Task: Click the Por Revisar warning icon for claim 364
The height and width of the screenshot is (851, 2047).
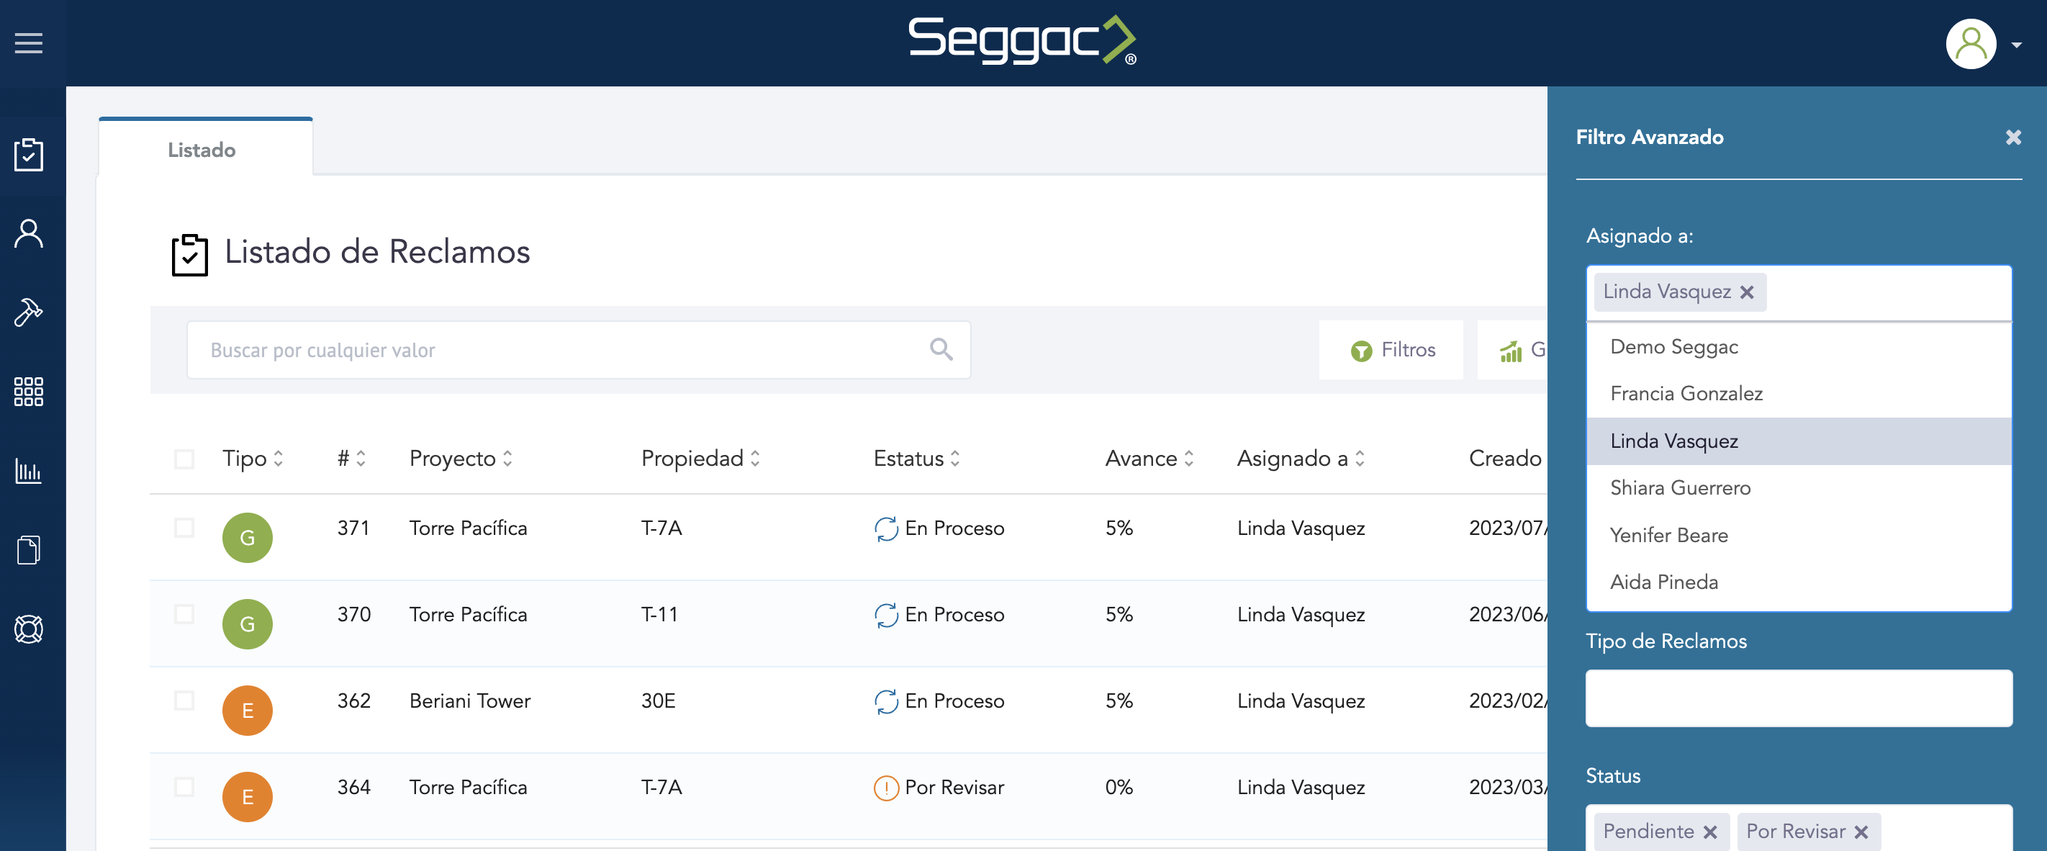Action: [x=886, y=788]
